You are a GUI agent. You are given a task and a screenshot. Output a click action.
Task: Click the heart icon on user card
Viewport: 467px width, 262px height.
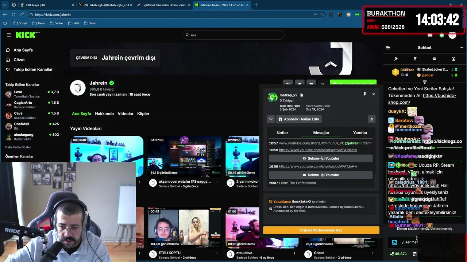coord(271,119)
